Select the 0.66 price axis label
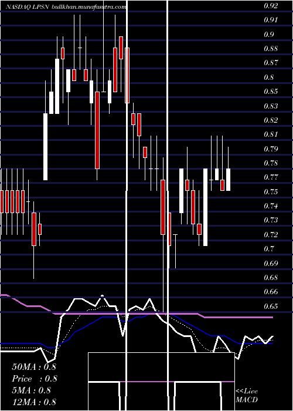 click(x=271, y=291)
